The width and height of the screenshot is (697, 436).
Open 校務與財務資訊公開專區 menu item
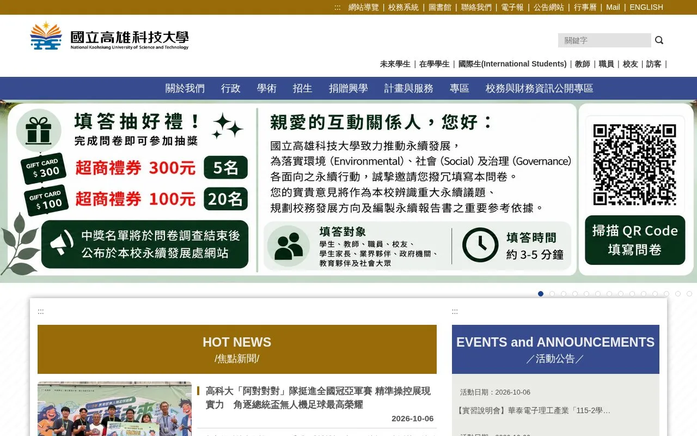pos(540,88)
